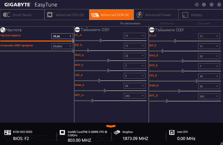
Task: Click the window resize grip corner
Action: pos(221,143)
